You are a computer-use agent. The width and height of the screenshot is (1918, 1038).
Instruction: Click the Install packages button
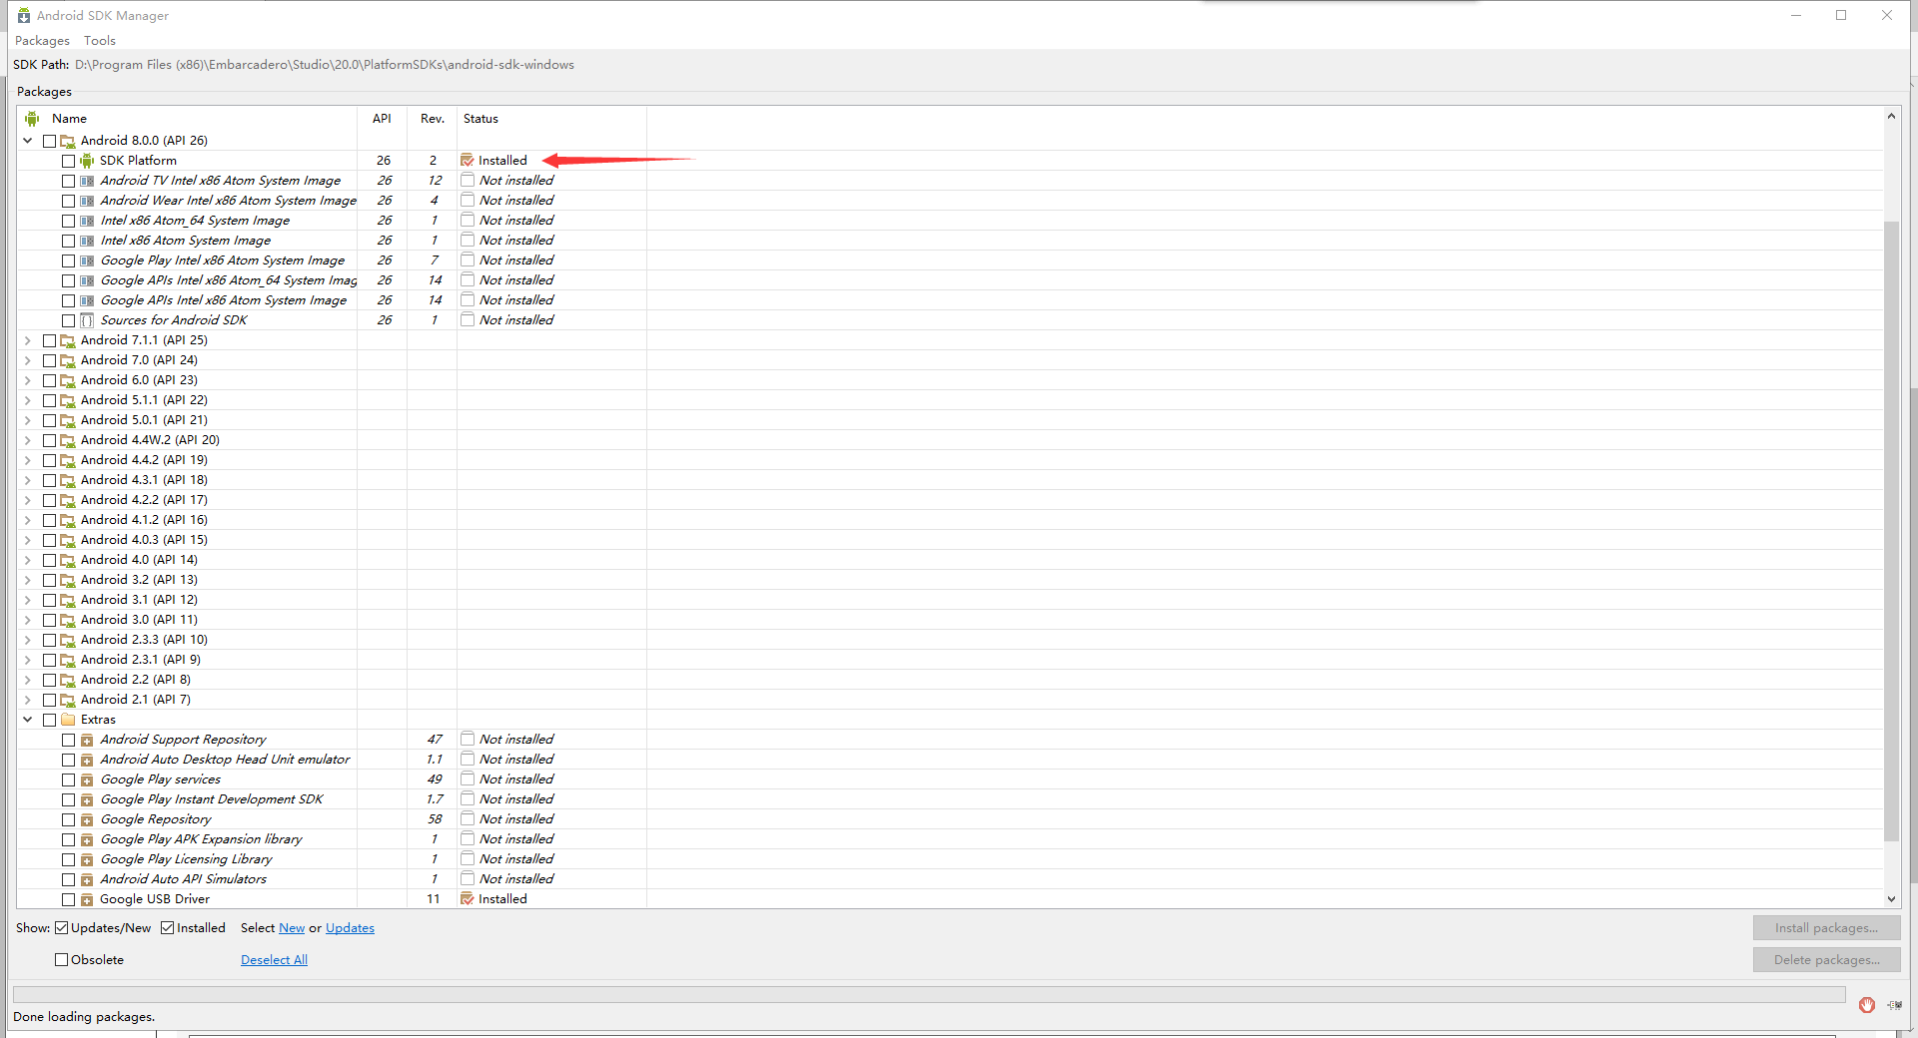(x=1826, y=928)
